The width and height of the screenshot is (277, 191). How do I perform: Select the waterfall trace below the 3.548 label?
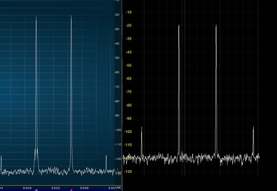[x=36, y=190]
